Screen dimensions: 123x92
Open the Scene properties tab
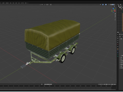tap(118, 42)
